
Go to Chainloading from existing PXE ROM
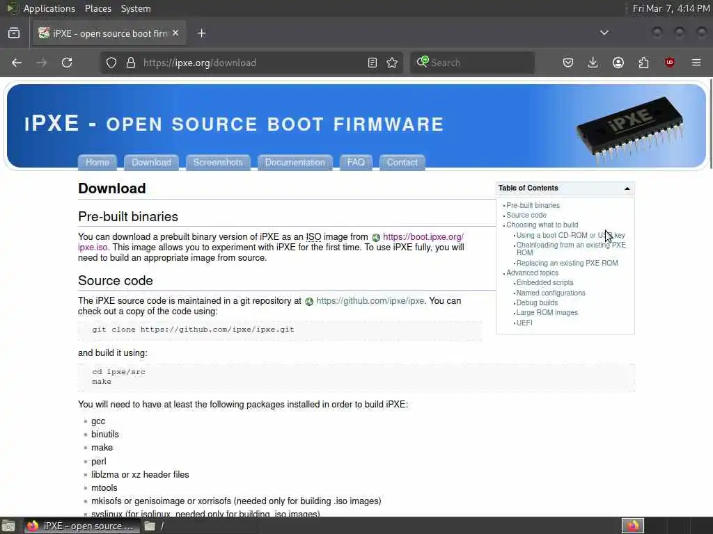click(x=571, y=249)
